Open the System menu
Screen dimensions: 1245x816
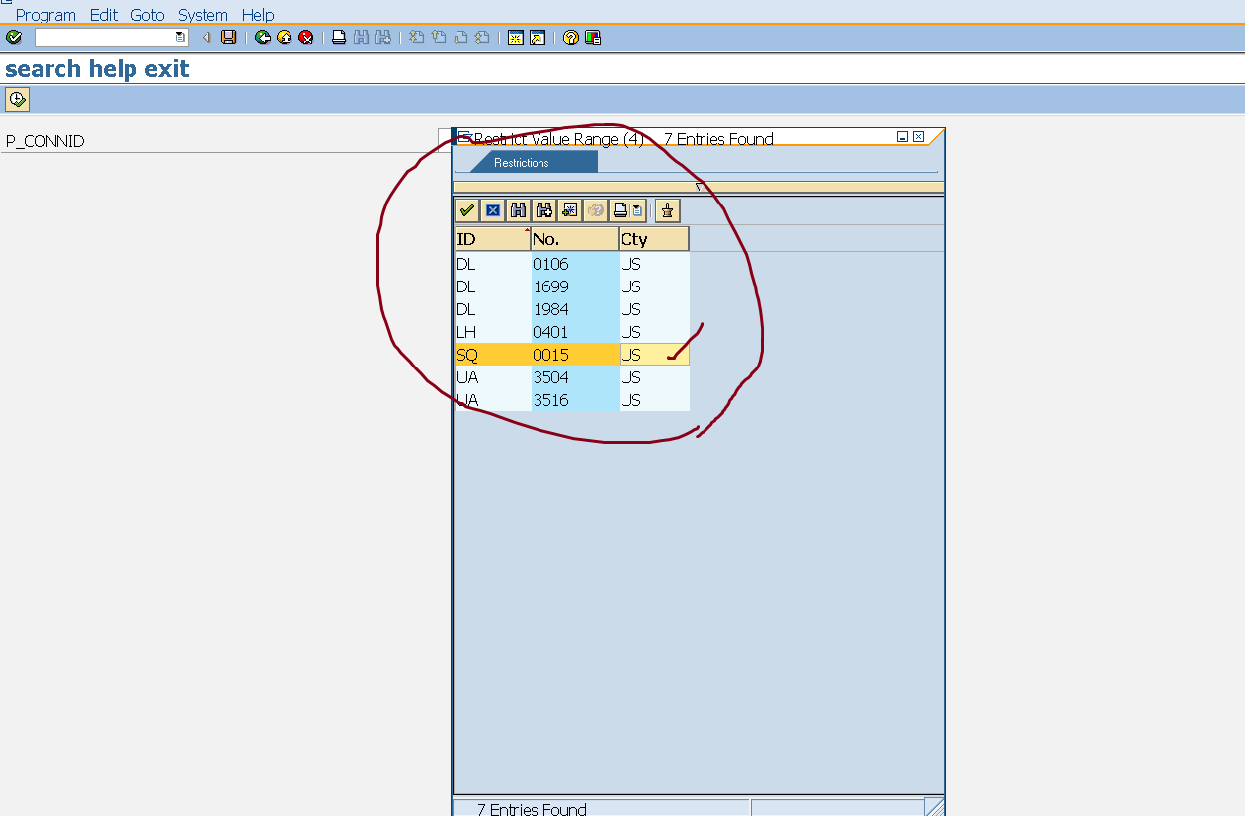202,14
